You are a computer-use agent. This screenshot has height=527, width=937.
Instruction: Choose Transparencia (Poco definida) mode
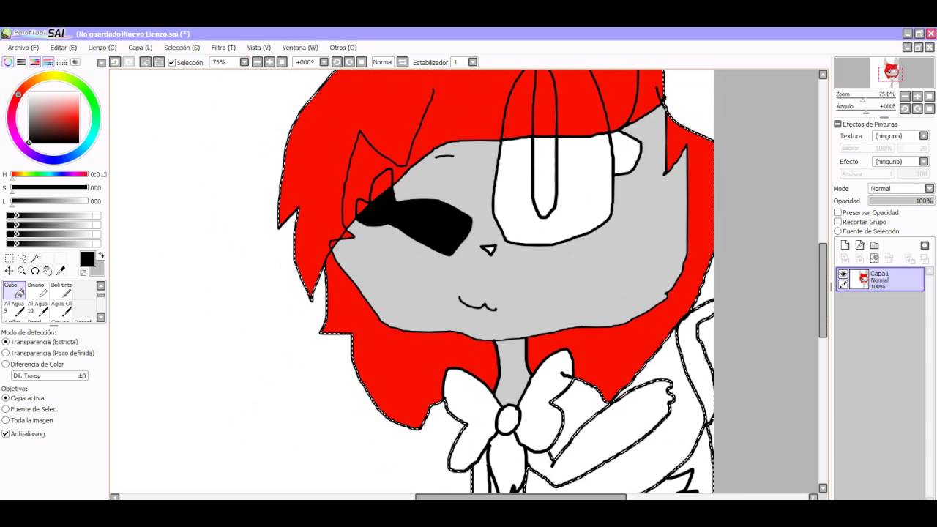click(x=6, y=353)
